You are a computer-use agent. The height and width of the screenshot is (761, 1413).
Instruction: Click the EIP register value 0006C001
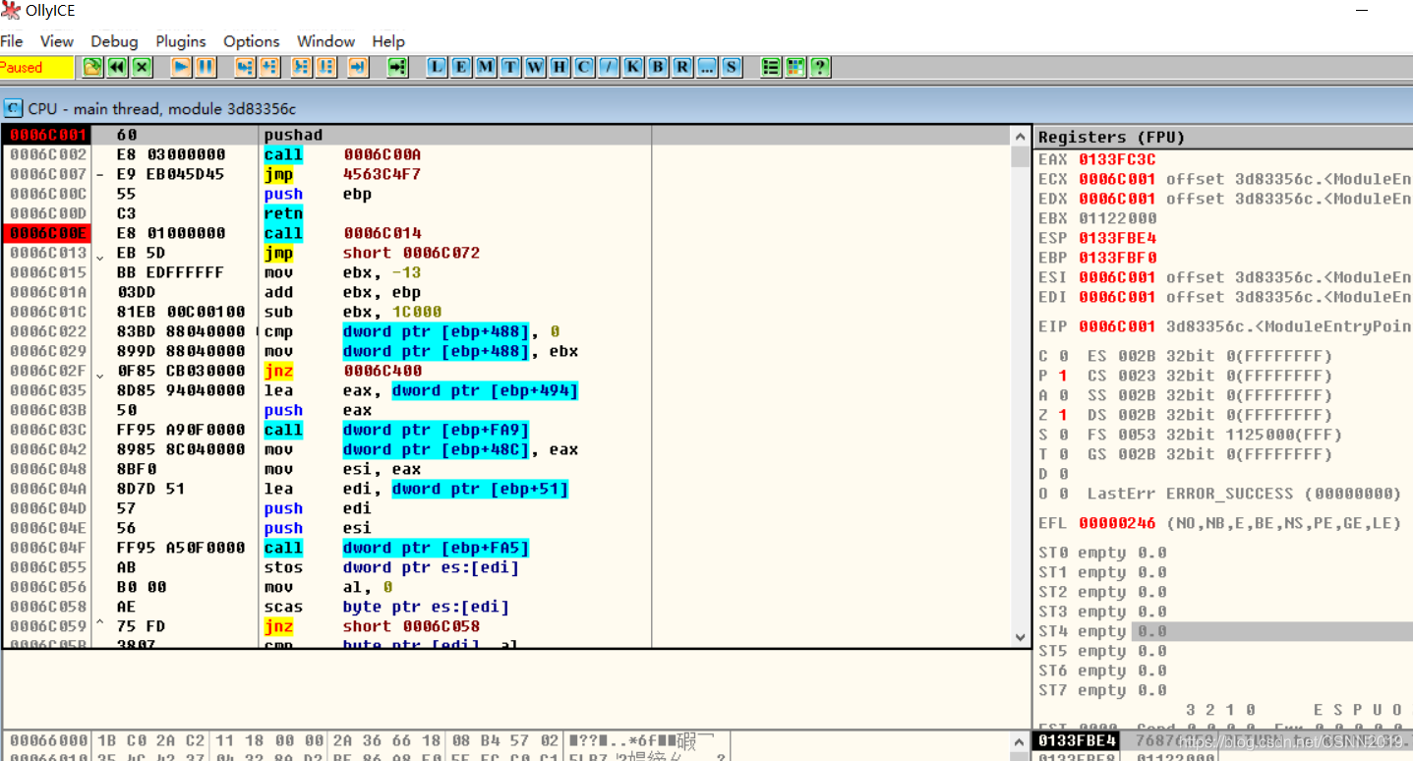(1117, 326)
